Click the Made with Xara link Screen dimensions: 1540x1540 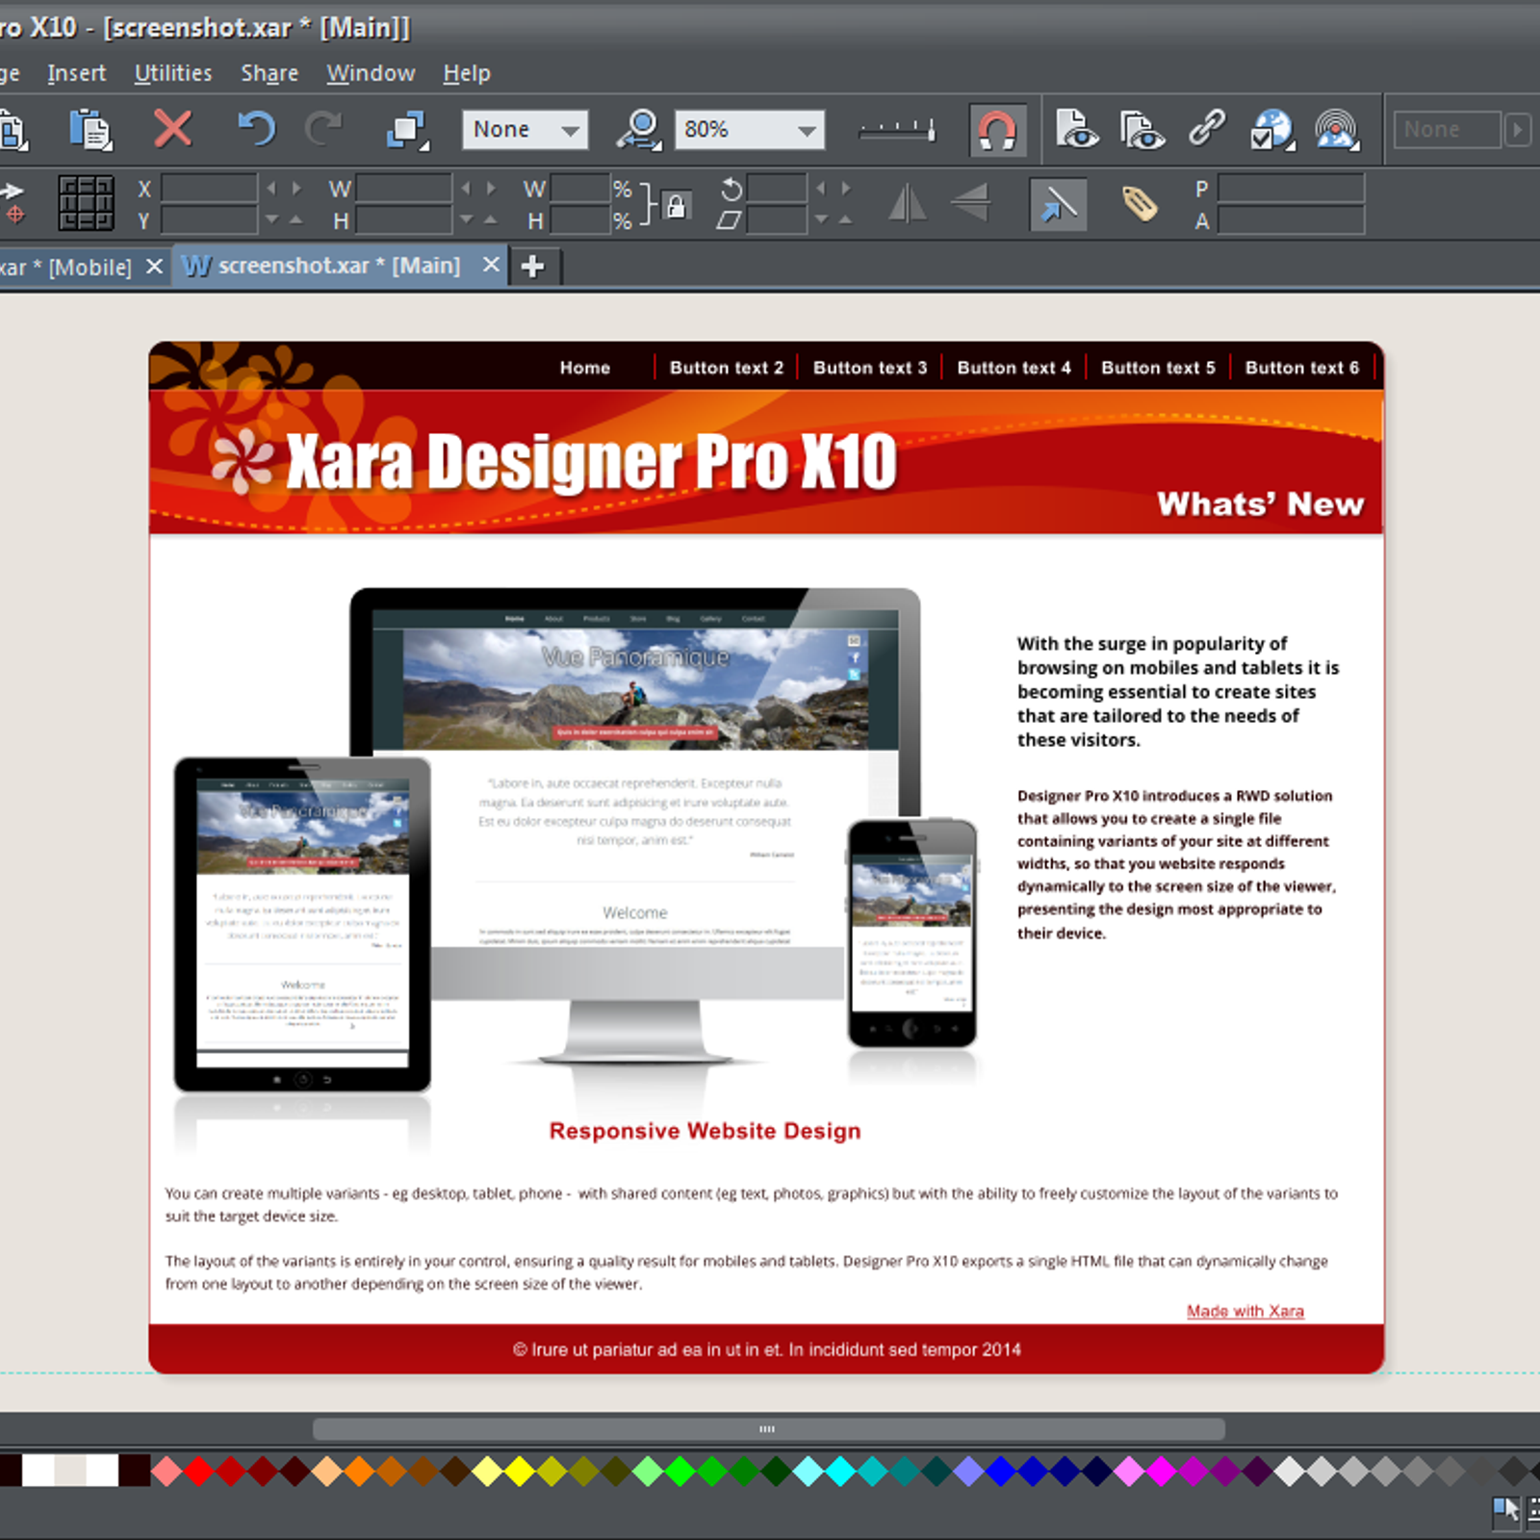click(1245, 1311)
